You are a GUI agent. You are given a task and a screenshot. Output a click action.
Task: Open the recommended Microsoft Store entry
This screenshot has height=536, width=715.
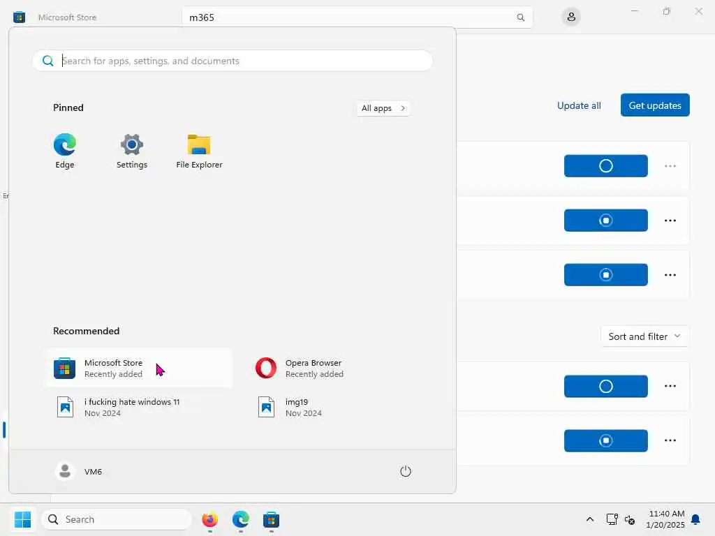140,368
